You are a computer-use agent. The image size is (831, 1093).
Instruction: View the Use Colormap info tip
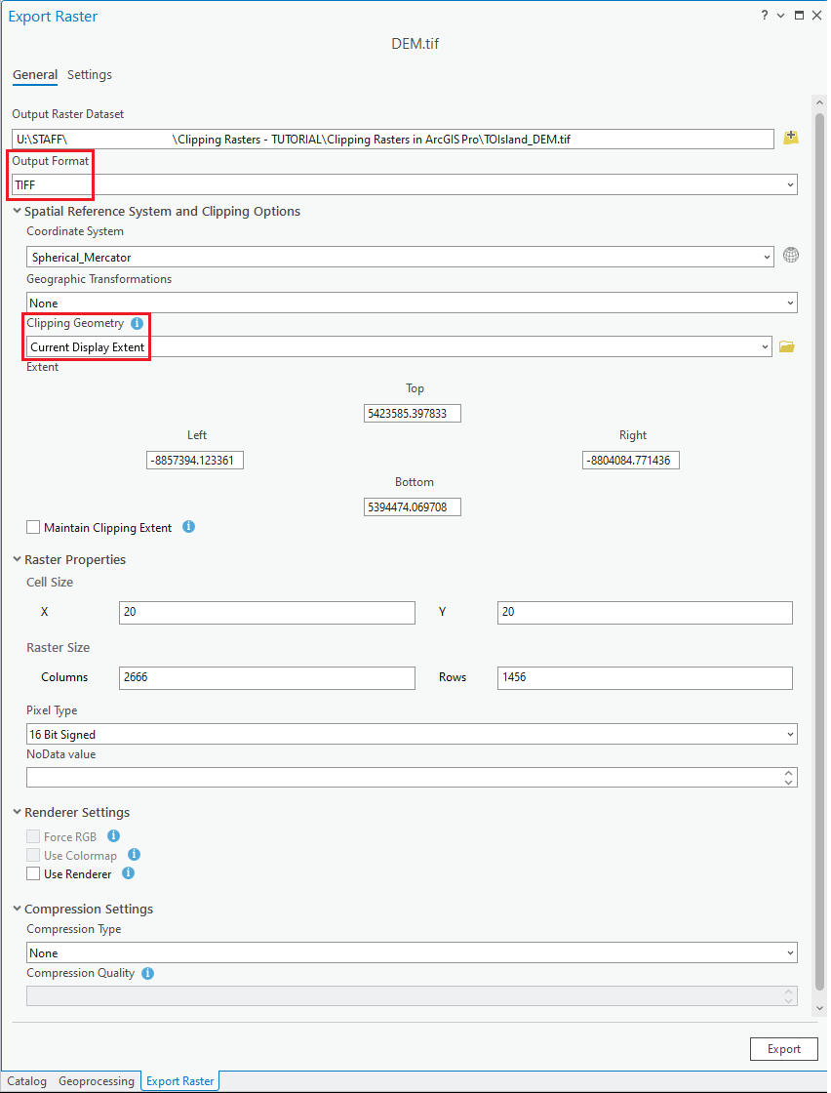pyautogui.click(x=134, y=855)
